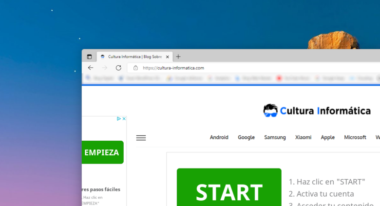This screenshot has height=206, width=380.
Task: Open a new browser tab
Action: coord(178,56)
